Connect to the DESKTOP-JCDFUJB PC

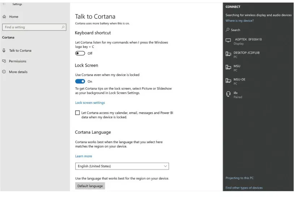point(246,54)
